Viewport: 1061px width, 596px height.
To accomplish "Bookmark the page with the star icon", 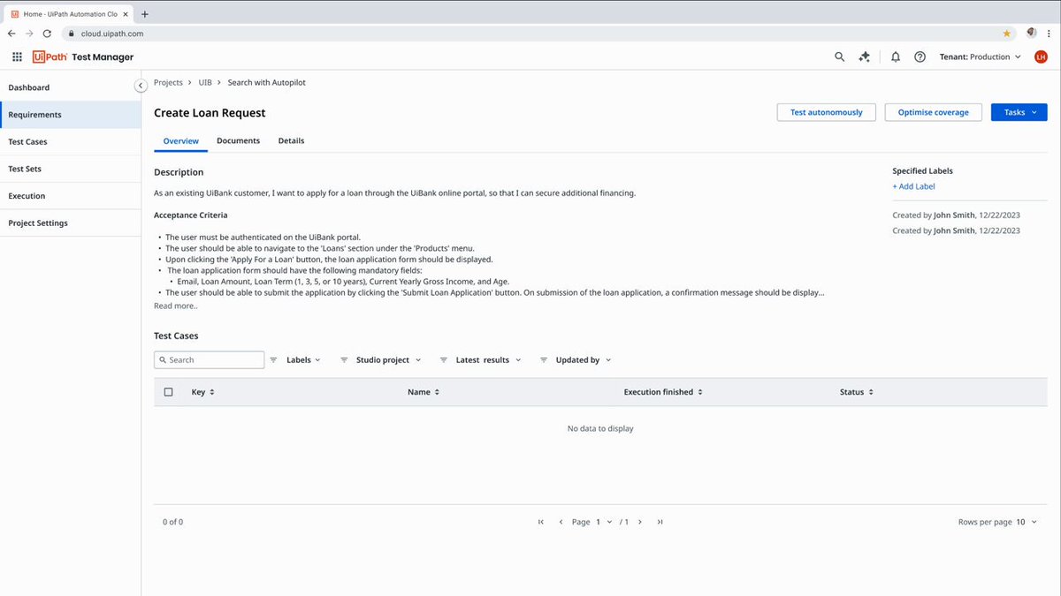I will [1006, 34].
